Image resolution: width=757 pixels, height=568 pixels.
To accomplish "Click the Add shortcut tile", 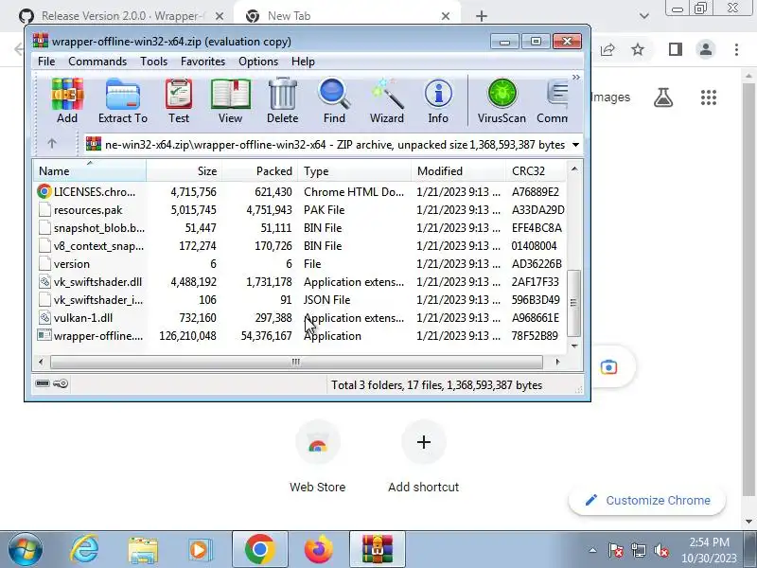I will point(423,456).
